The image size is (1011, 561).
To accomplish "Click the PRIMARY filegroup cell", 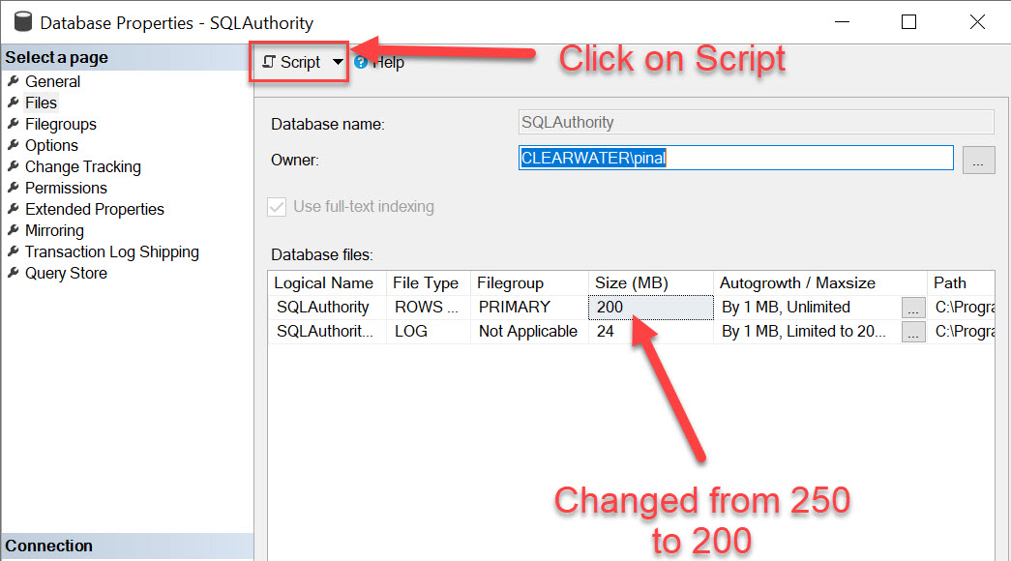I will 529,308.
